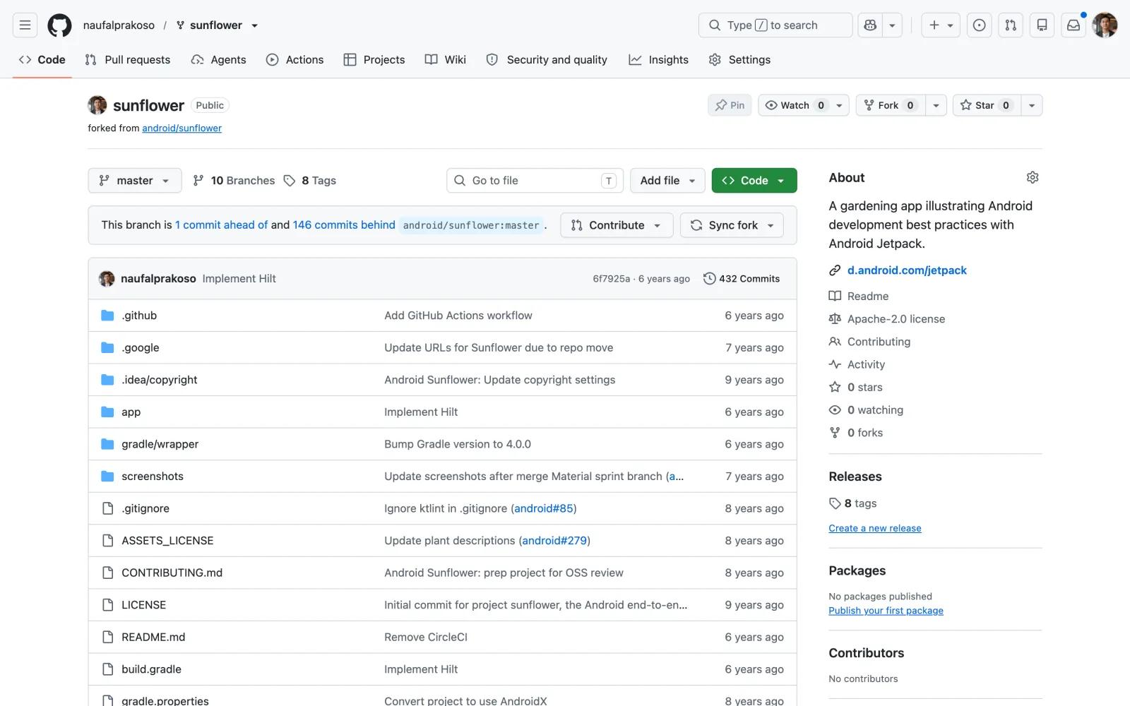Screen dimensions: 1130x706
Task: Click the tag icon beside 8 tags in Releases
Action: click(x=835, y=503)
